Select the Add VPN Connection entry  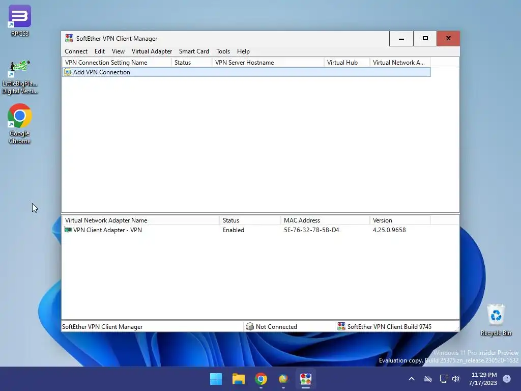[x=246, y=72]
